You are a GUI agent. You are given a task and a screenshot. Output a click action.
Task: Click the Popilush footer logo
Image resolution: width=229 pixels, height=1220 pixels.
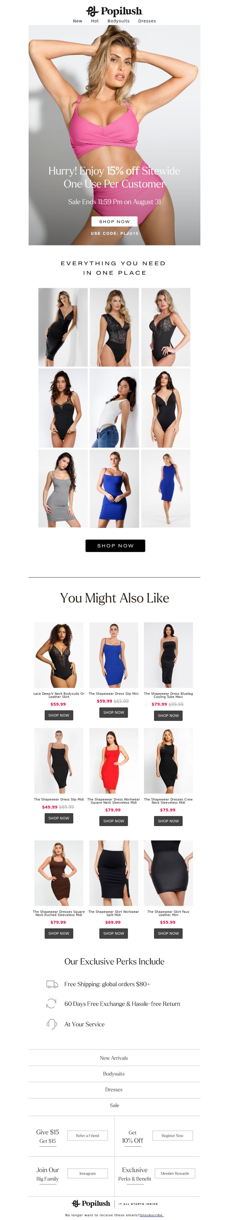(91, 1203)
